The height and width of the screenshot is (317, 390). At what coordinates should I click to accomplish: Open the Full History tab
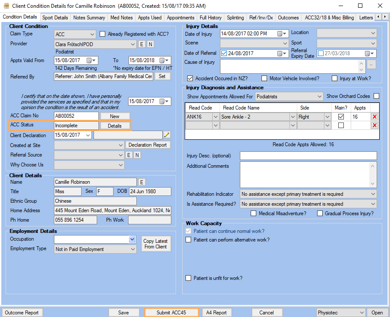coord(211,18)
